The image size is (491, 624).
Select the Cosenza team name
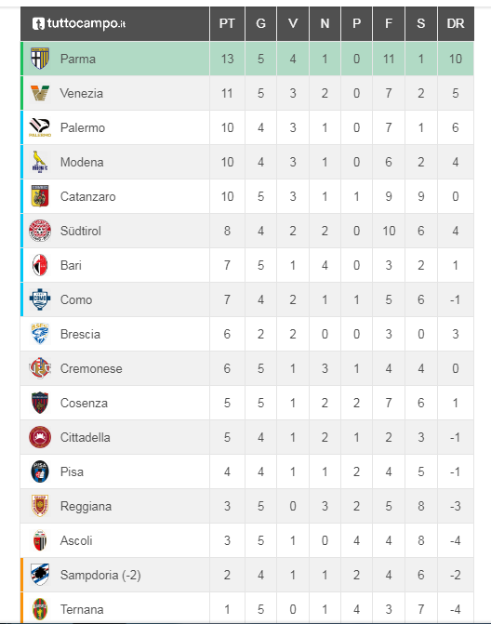pos(84,403)
